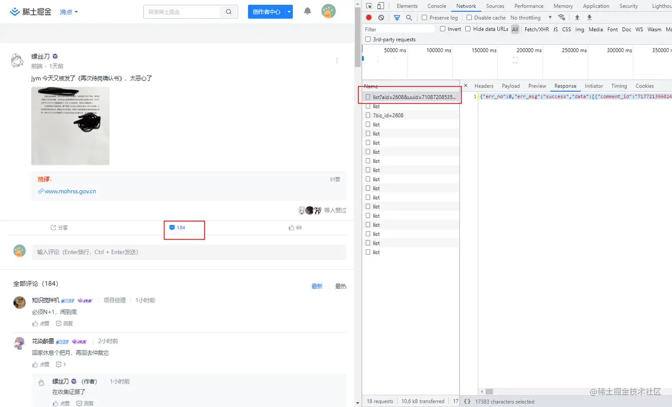
Task: Open the Cookies tab
Action: 644,86
